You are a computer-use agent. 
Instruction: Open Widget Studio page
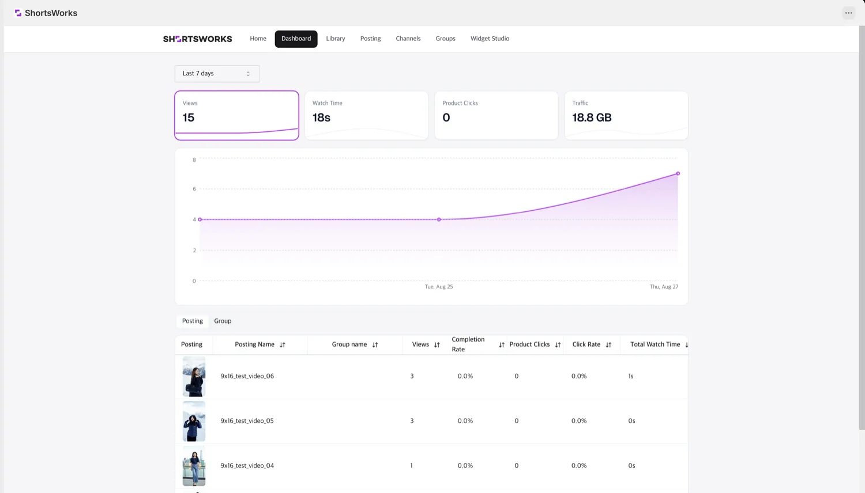490,39
